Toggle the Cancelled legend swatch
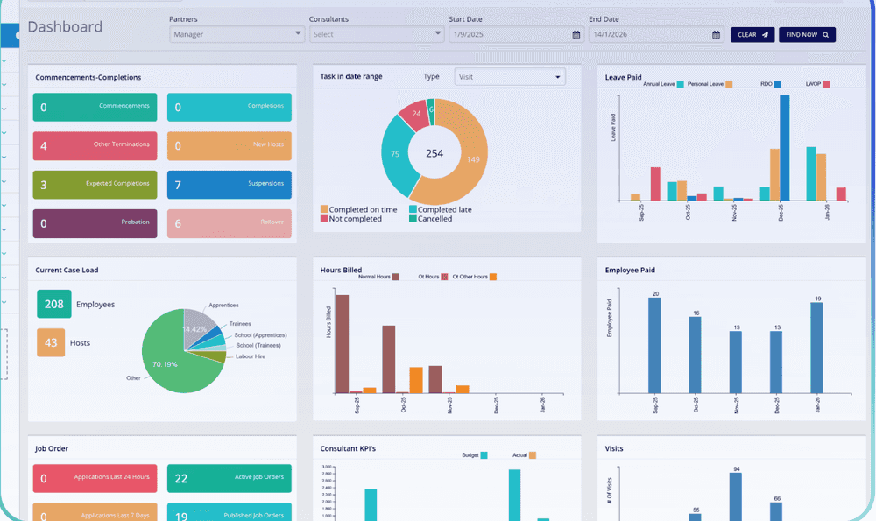 pyautogui.click(x=413, y=218)
